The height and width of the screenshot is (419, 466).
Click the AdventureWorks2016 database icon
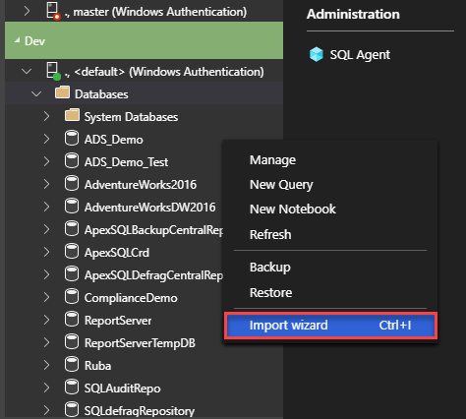(x=72, y=184)
